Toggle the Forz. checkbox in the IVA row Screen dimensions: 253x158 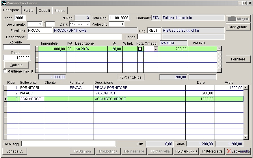pos(140,49)
